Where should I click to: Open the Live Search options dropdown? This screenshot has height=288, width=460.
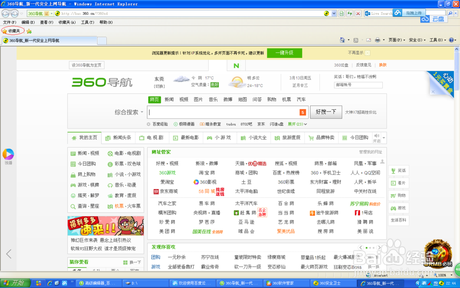455,13
